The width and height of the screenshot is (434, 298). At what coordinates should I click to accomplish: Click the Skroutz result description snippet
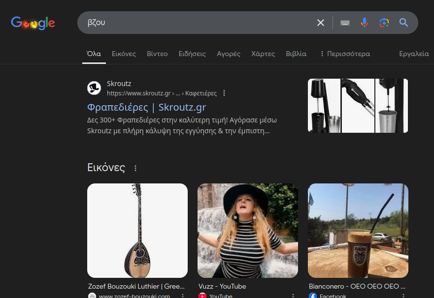pyautogui.click(x=182, y=125)
